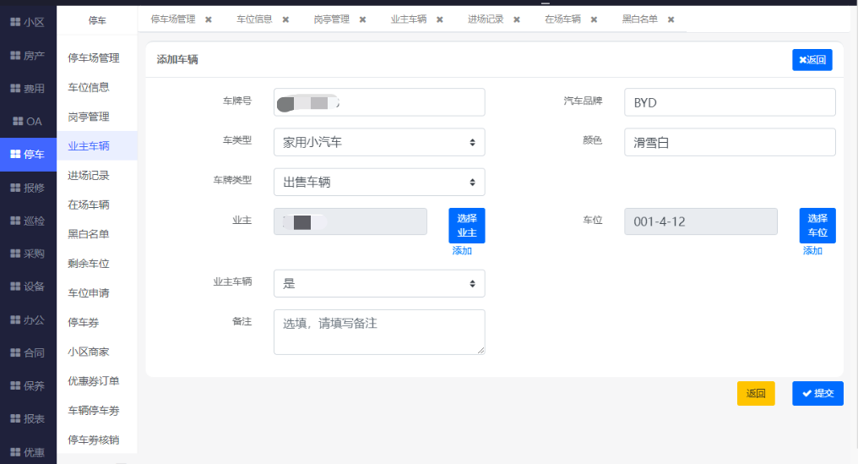
Task: Switch to the 进场记录 tab
Action: coord(486,19)
